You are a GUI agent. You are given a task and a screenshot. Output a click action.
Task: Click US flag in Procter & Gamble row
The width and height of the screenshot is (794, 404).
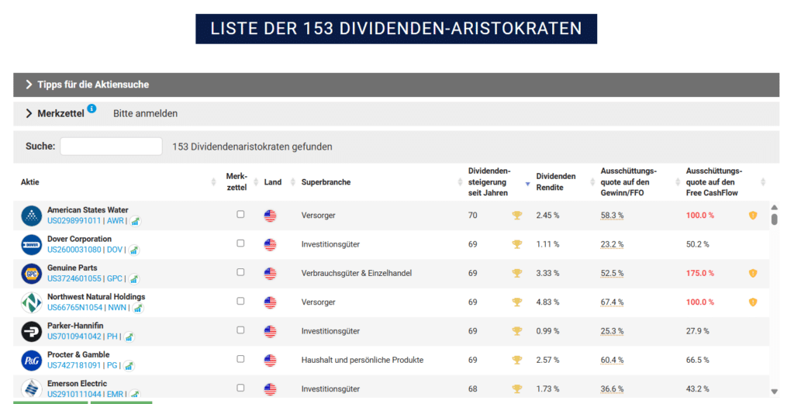tap(271, 361)
